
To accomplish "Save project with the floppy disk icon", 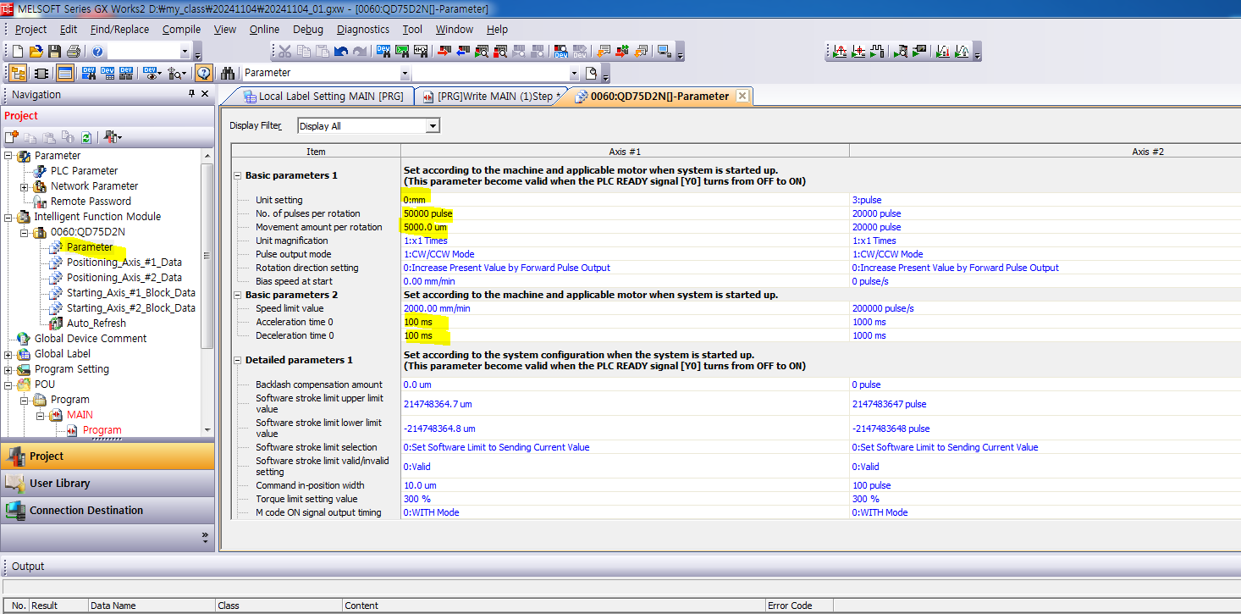I will pos(54,52).
